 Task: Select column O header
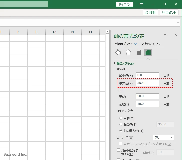pos(91,32)
